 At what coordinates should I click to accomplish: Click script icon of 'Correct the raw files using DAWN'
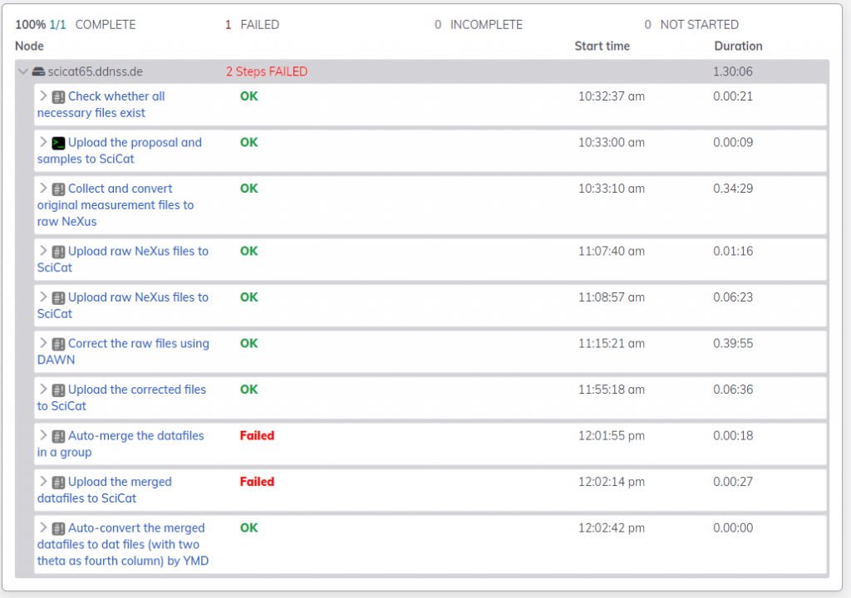(x=58, y=344)
